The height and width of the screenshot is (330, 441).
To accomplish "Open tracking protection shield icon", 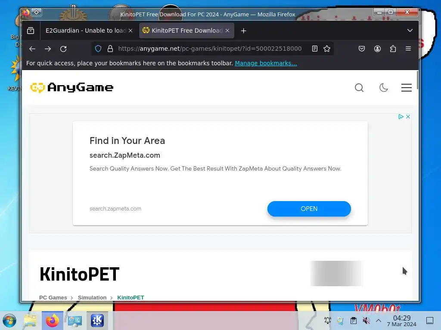I will pyautogui.click(x=98, y=49).
